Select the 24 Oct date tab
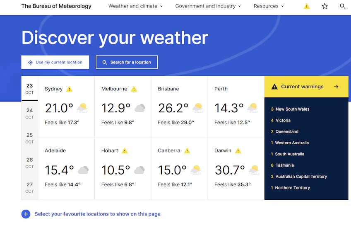The width and height of the screenshot is (351, 235). pyautogui.click(x=29, y=113)
